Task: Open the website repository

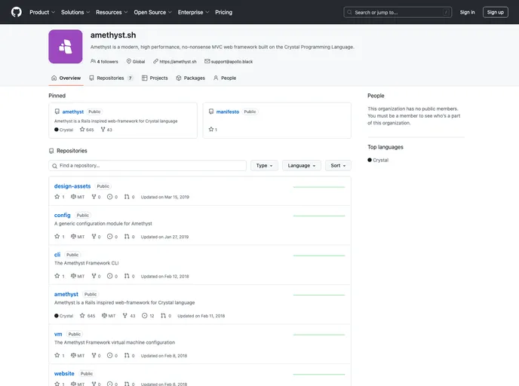Action: click(x=64, y=373)
